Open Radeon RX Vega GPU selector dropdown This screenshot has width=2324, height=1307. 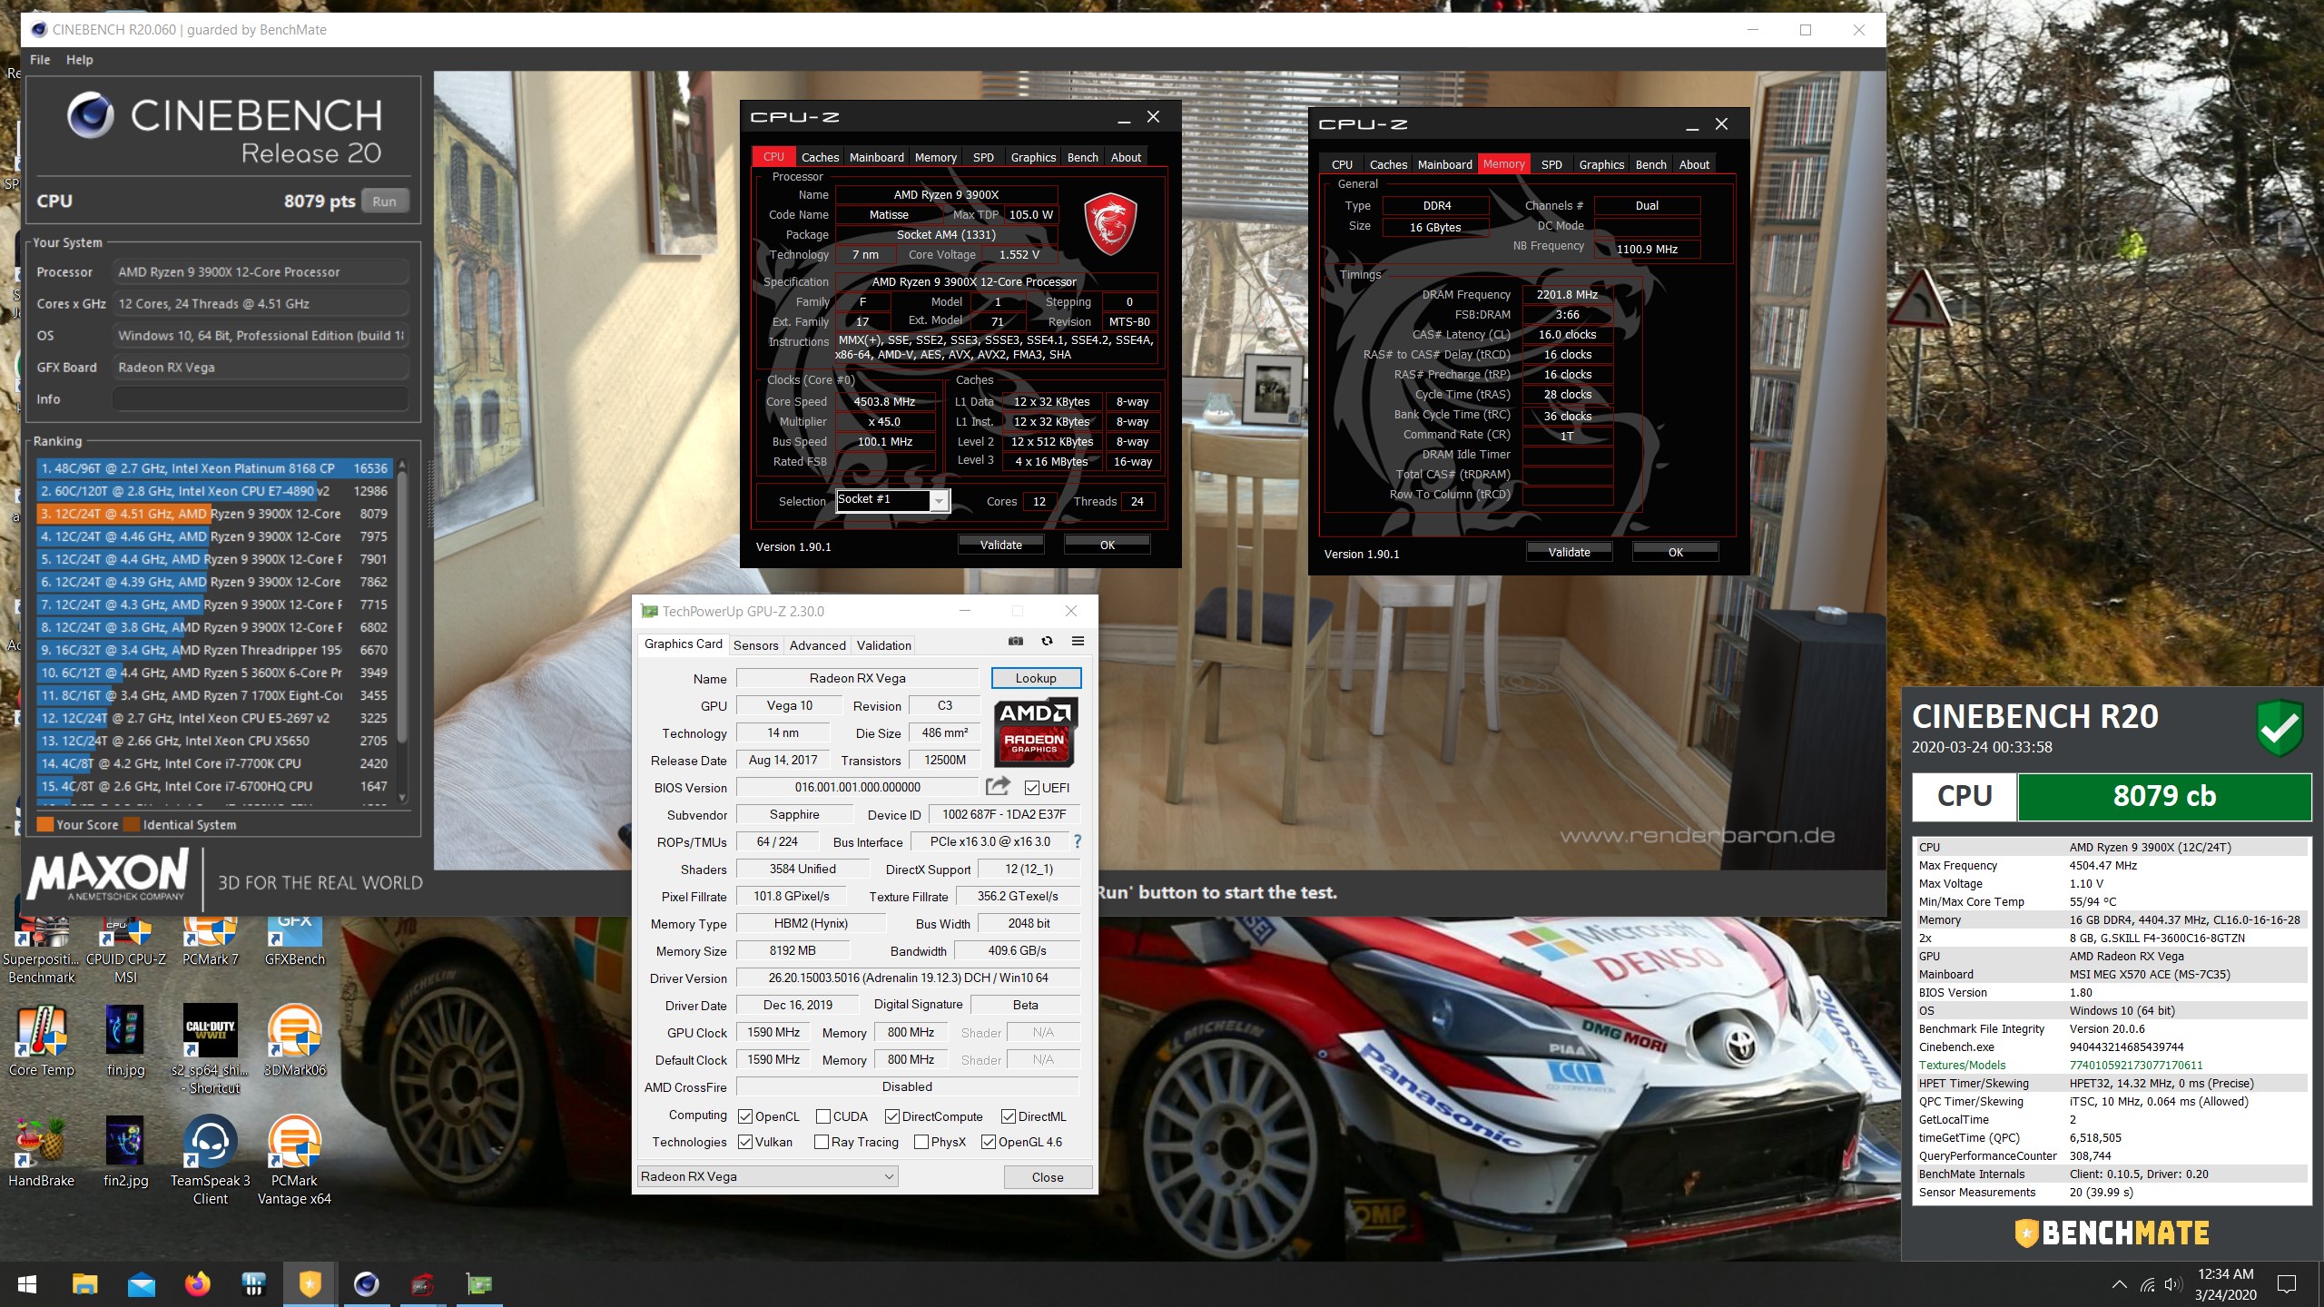768,1176
